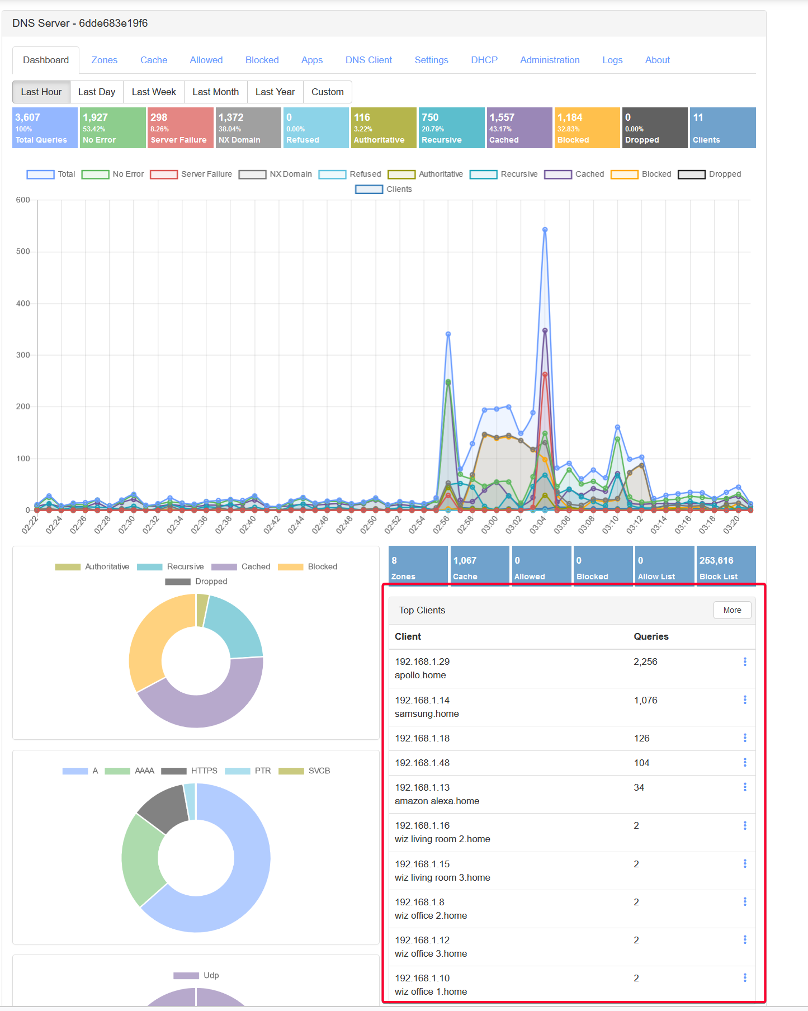Toggle Recursive series in line chart legend
808x1011 pixels.
click(x=503, y=174)
